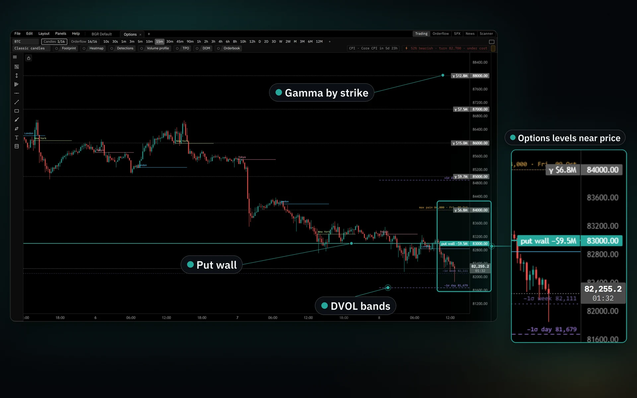Click the current price label 82,255.2

point(480,268)
